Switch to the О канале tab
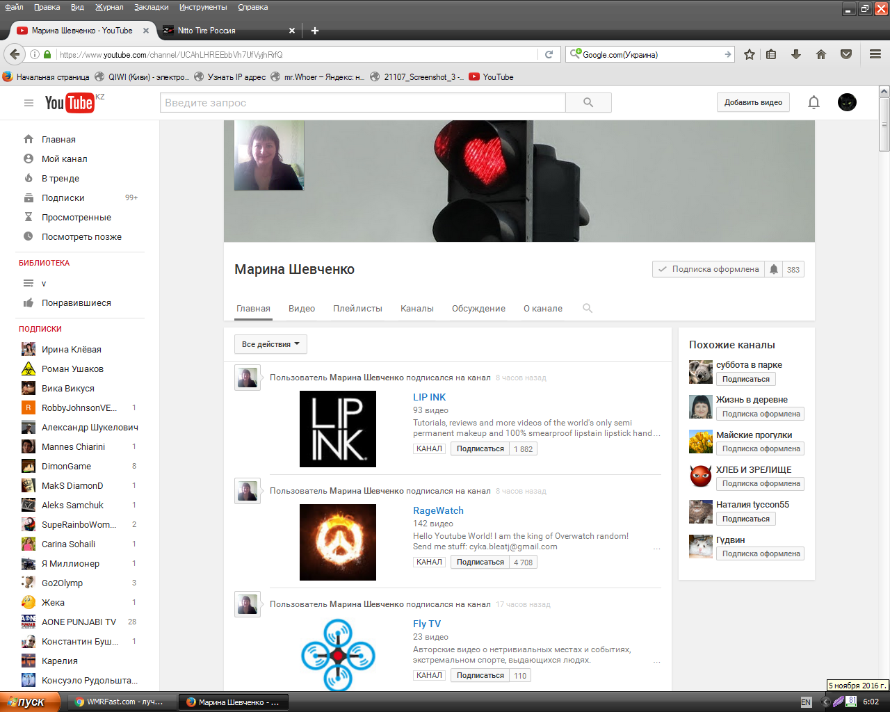The image size is (890, 712). (543, 309)
